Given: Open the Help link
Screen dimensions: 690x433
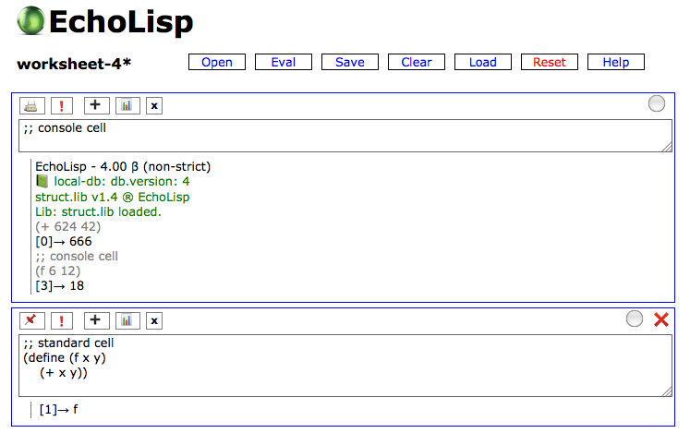Looking at the screenshot, I should coord(615,62).
